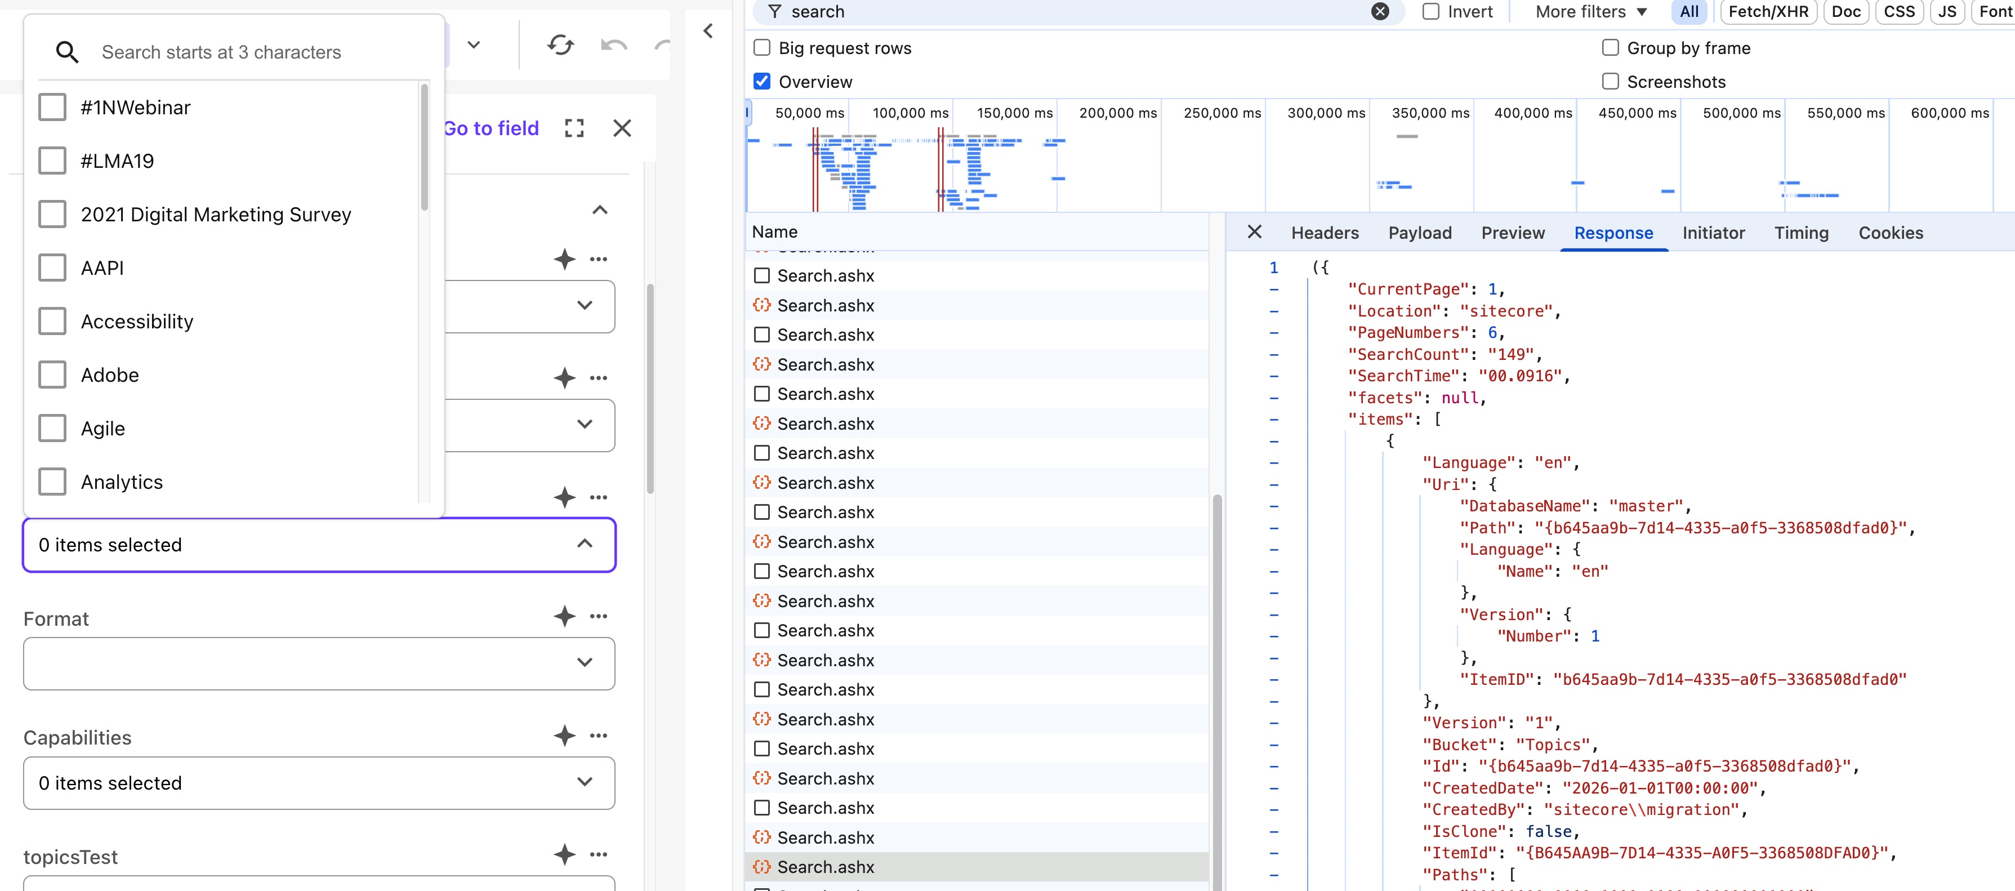Open the More filters dropdown
2015x891 pixels.
(1591, 12)
